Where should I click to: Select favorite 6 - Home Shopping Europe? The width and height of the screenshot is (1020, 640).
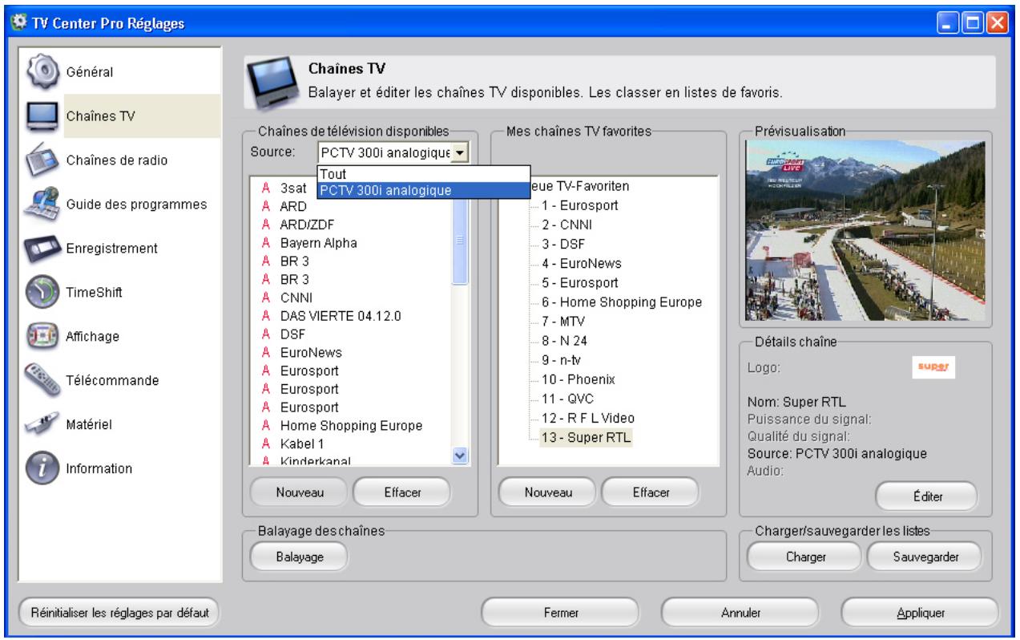(621, 302)
